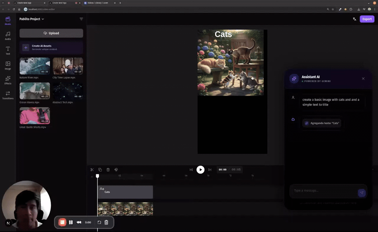The image size is (378, 232).
Task: Stop the Loom recording
Action: point(62,222)
